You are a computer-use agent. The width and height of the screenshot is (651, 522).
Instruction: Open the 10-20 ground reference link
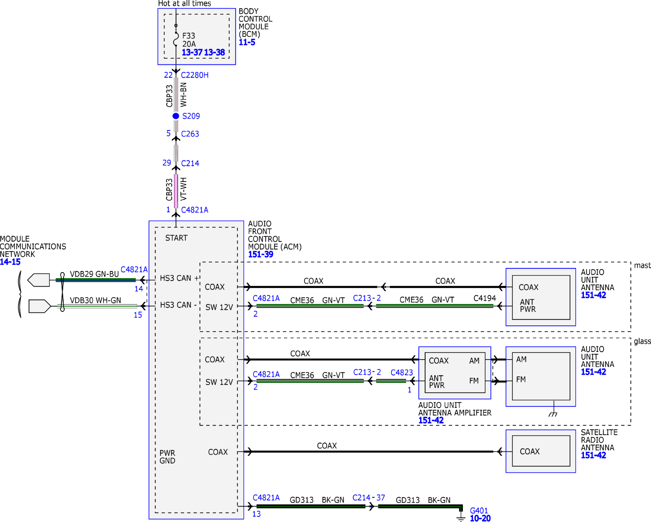[480, 518]
